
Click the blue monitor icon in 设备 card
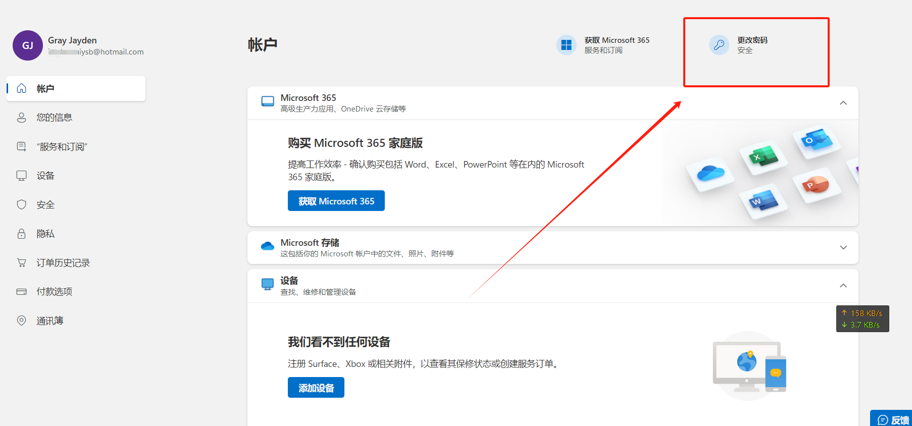[268, 284]
